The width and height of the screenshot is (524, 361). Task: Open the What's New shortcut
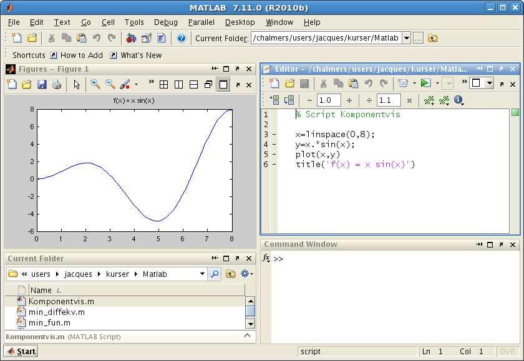click(136, 55)
